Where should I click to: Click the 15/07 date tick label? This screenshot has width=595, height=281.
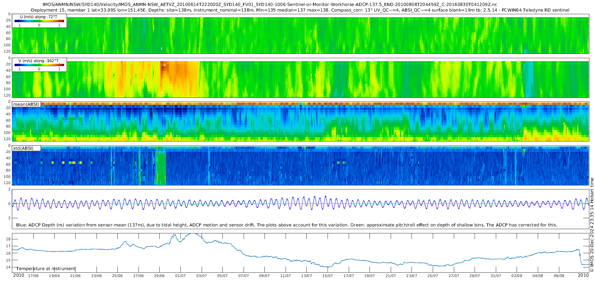tap(328, 276)
